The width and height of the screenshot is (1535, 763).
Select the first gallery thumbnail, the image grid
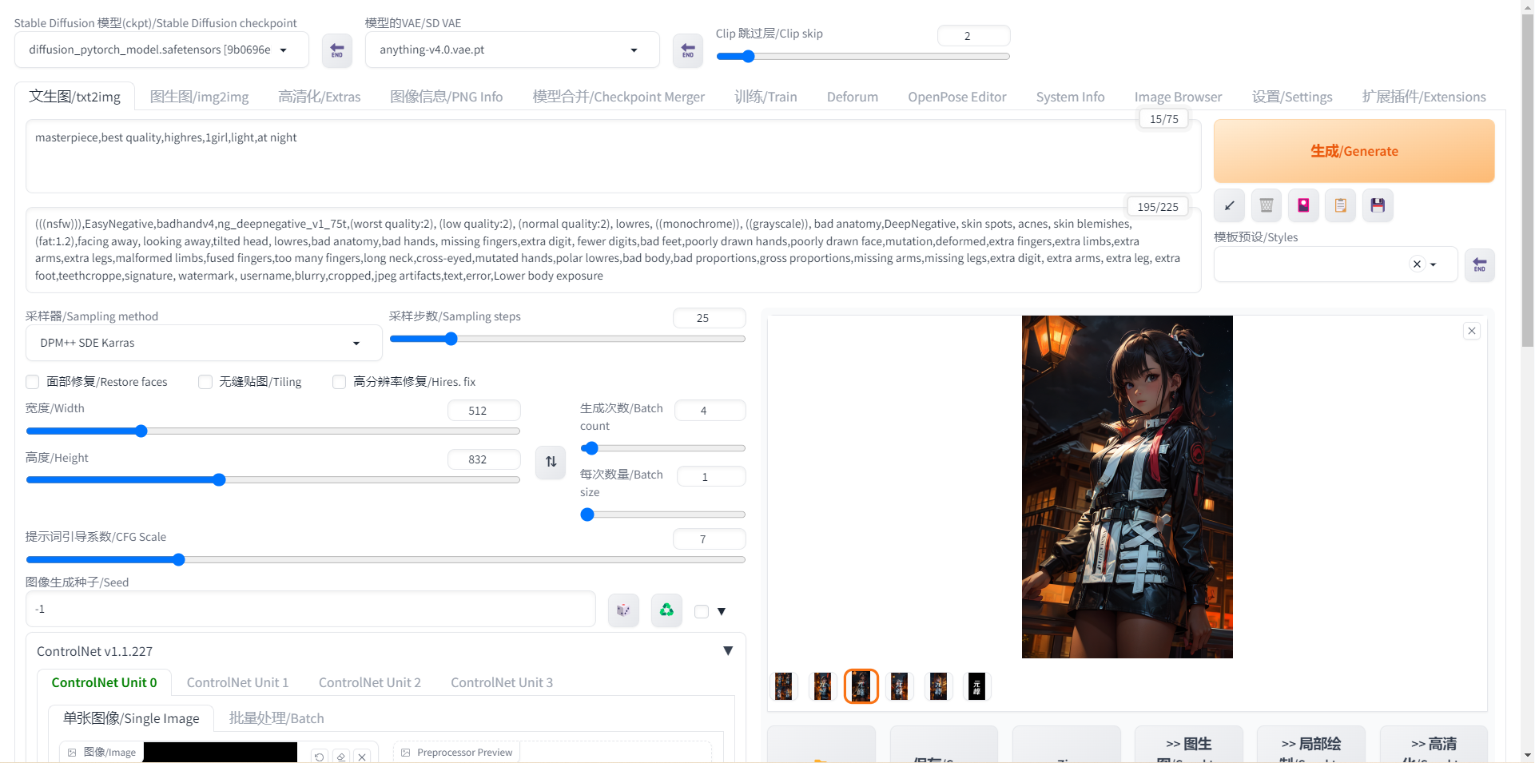pos(784,686)
